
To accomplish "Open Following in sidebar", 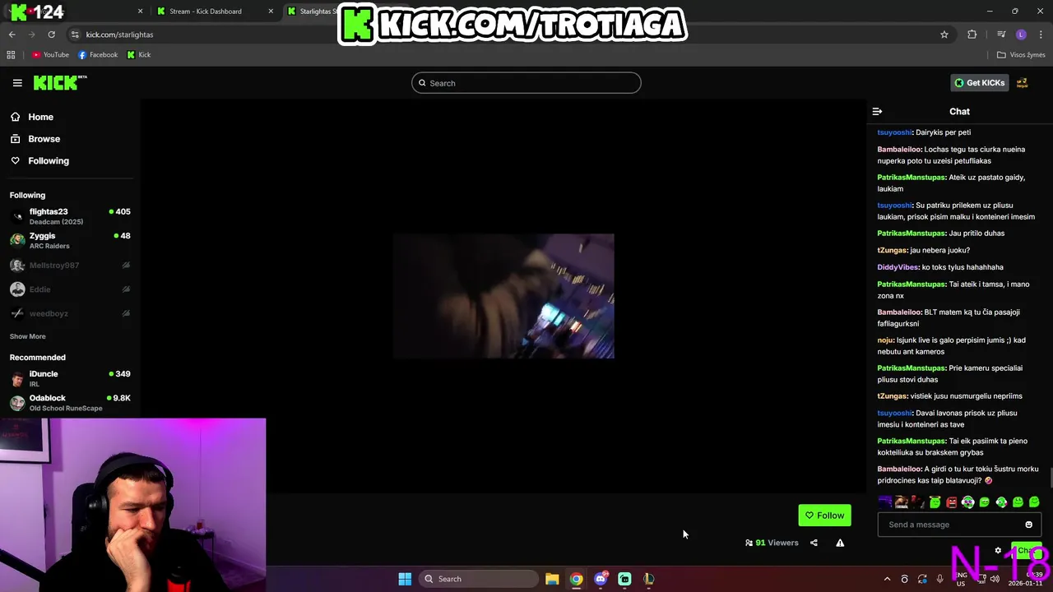I will [39, 161].
